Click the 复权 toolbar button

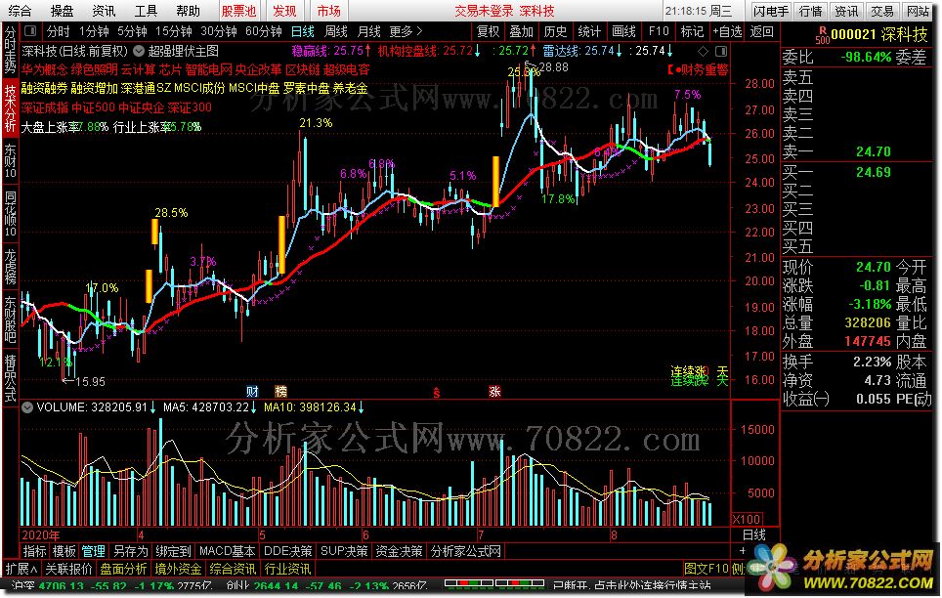click(488, 31)
